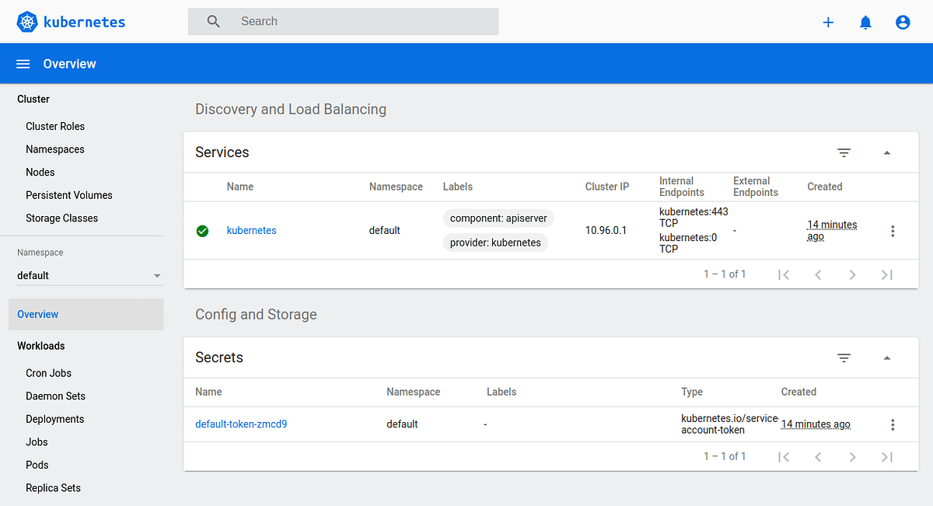Viewport: 933px width, 506px height.
Task: Open the create resource plus icon
Action: coord(828,22)
